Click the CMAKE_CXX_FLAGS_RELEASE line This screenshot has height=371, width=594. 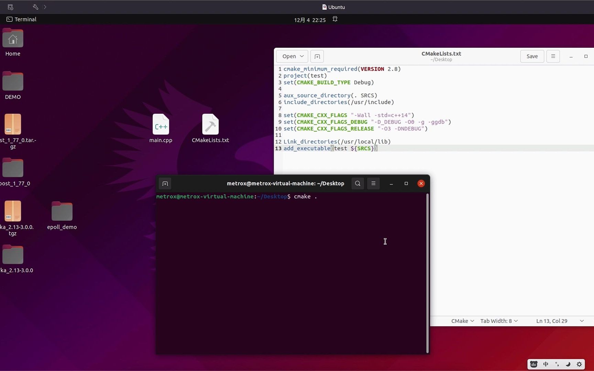(355, 128)
